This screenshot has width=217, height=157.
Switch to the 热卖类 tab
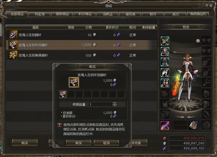[40, 14]
